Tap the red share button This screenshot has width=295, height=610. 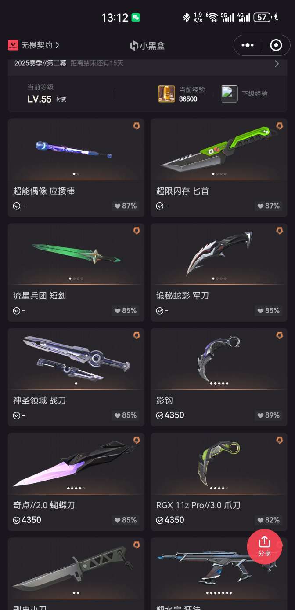click(x=264, y=546)
